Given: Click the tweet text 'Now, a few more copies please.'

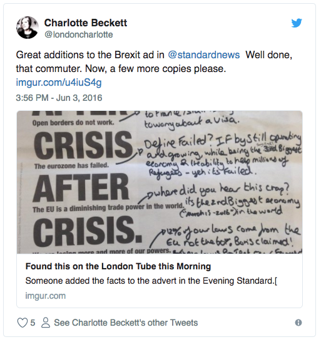Looking at the screenshot, I should pos(156,69).
